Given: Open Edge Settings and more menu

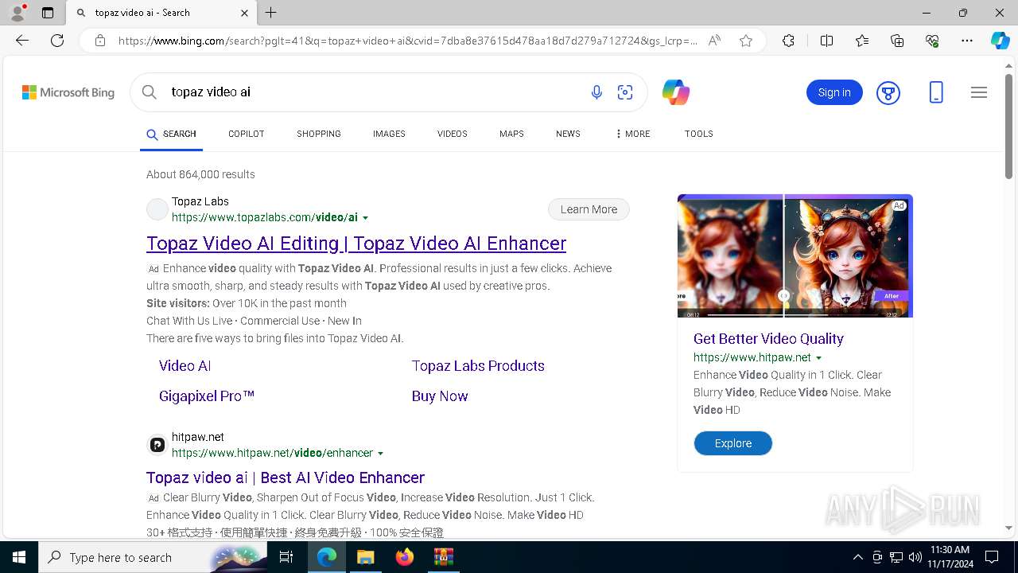Looking at the screenshot, I should 967,41.
